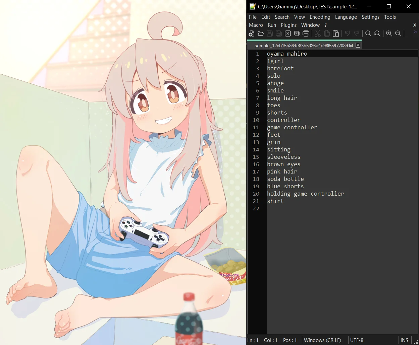Click the Close All documents icon
419x345 pixels.
[297, 33]
